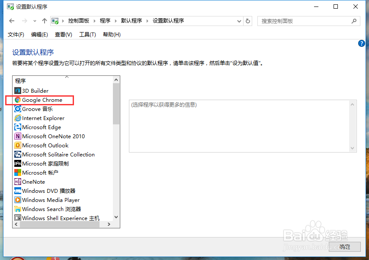
Task: Click the Google Chrome icon in list
Action: click(x=18, y=100)
